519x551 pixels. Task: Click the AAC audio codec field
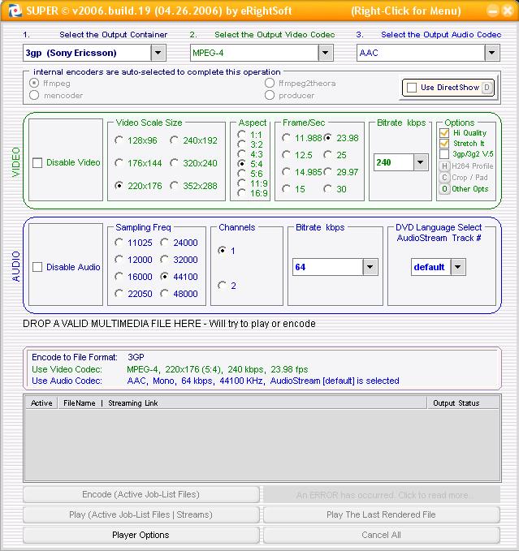tap(422, 53)
